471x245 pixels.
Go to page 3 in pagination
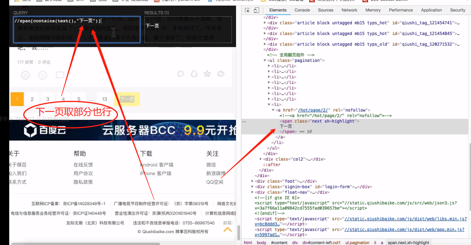48,99
